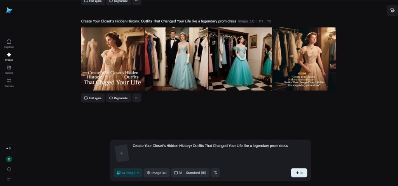Image resolution: width=398 pixels, height=186 pixels.
Task: Open the Explore section in sidebar
Action: (9, 43)
